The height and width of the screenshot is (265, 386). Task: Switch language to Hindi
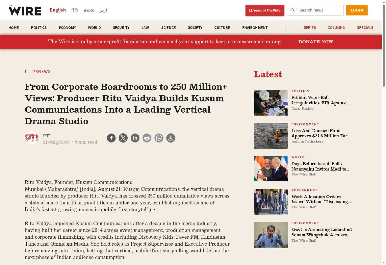(x=74, y=10)
